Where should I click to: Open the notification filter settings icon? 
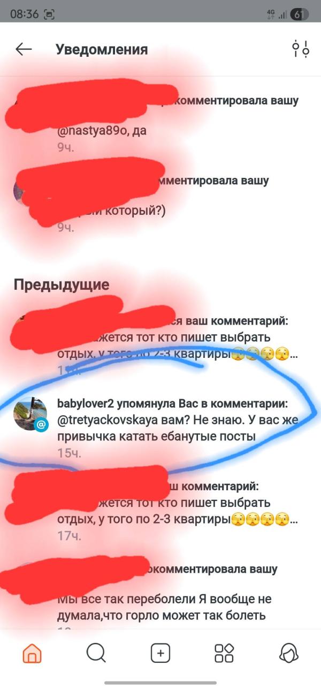pyautogui.click(x=300, y=49)
